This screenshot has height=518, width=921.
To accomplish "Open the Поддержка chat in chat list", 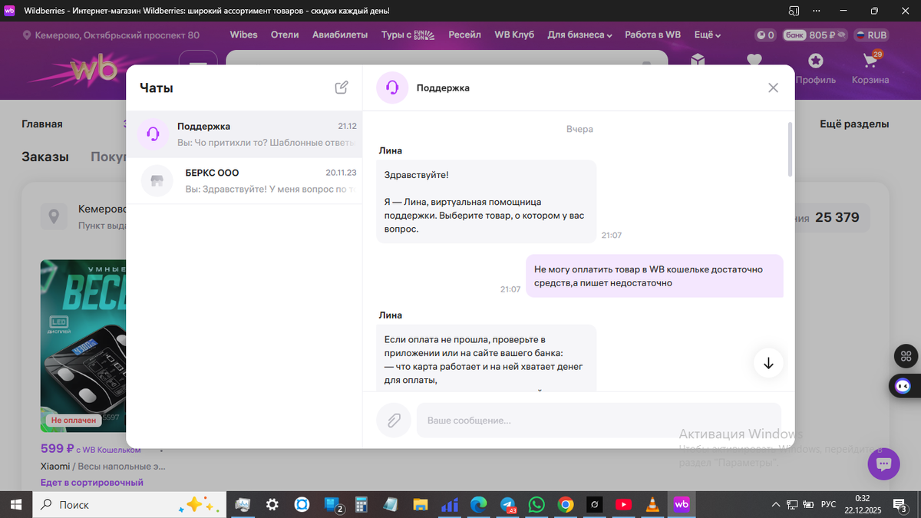I will coord(244,134).
